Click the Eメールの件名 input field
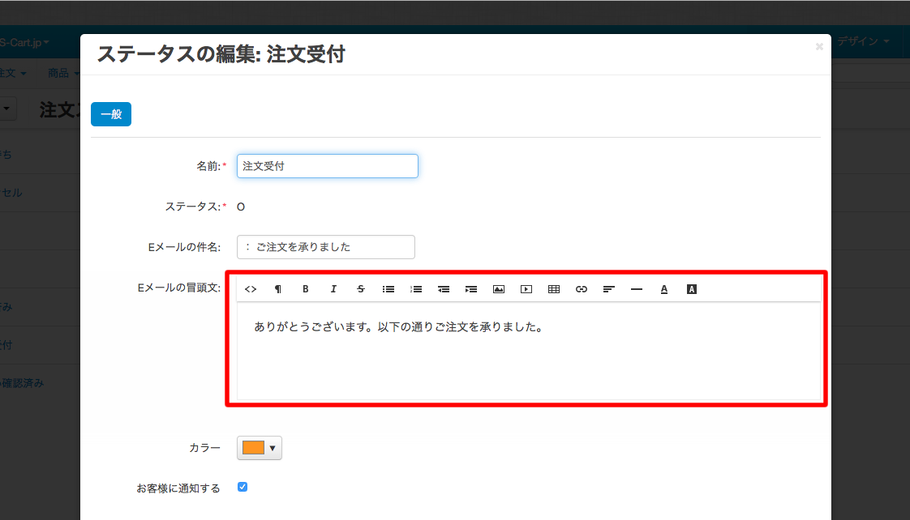The height and width of the screenshot is (520, 910). click(326, 247)
